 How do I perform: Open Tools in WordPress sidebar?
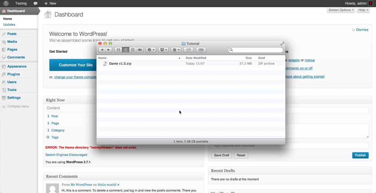coord(12,90)
